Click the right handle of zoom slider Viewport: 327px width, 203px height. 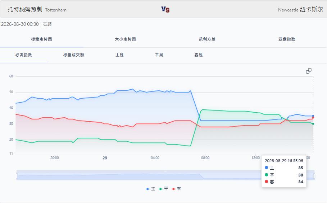pos(314,176)
